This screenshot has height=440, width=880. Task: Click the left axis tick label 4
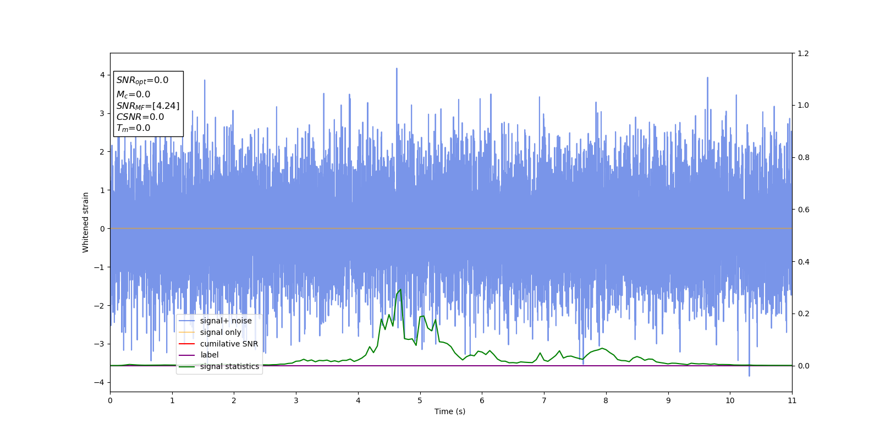tap(102, 75)
